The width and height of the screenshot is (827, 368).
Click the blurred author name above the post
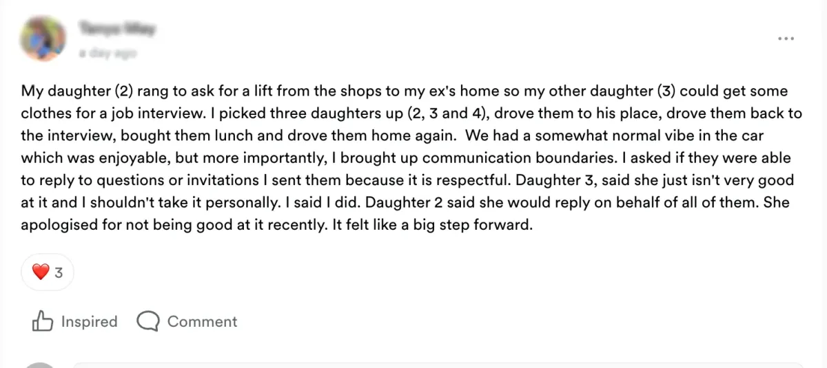(116, 29)
